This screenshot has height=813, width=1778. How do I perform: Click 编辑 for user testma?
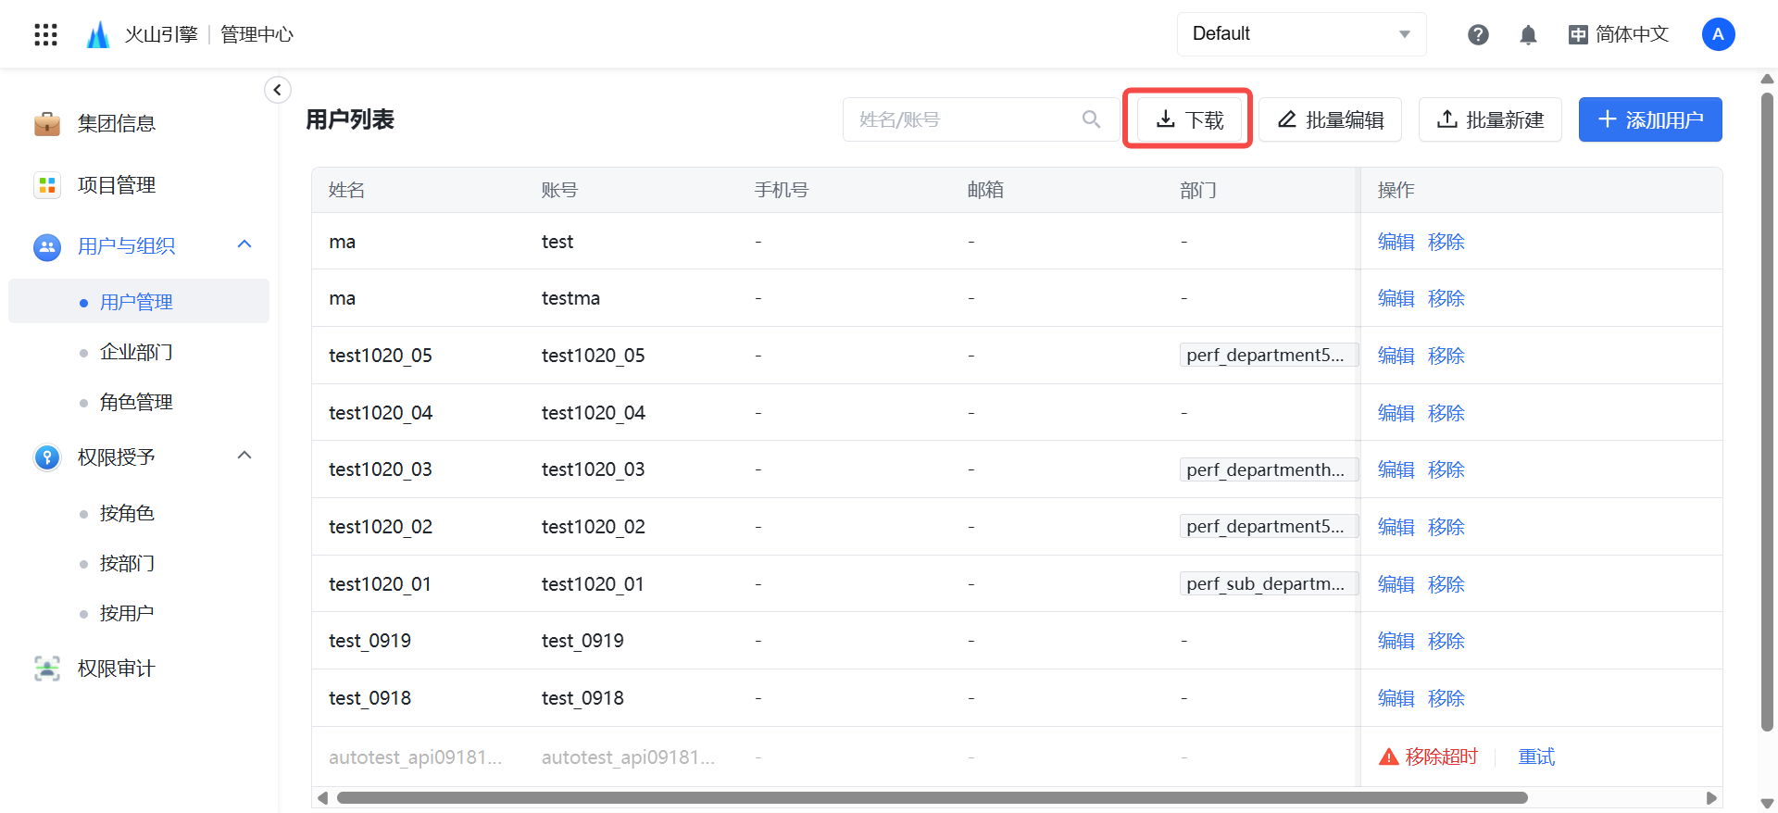tap(1396, 298)
